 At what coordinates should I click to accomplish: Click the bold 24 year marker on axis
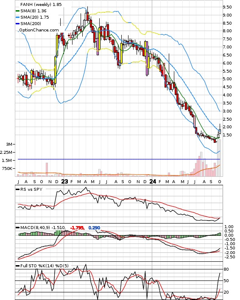[x=153, y=181]
